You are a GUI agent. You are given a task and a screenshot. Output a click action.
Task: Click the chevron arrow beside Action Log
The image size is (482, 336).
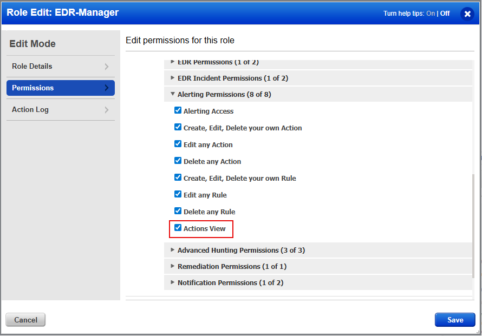coord(107,110)
